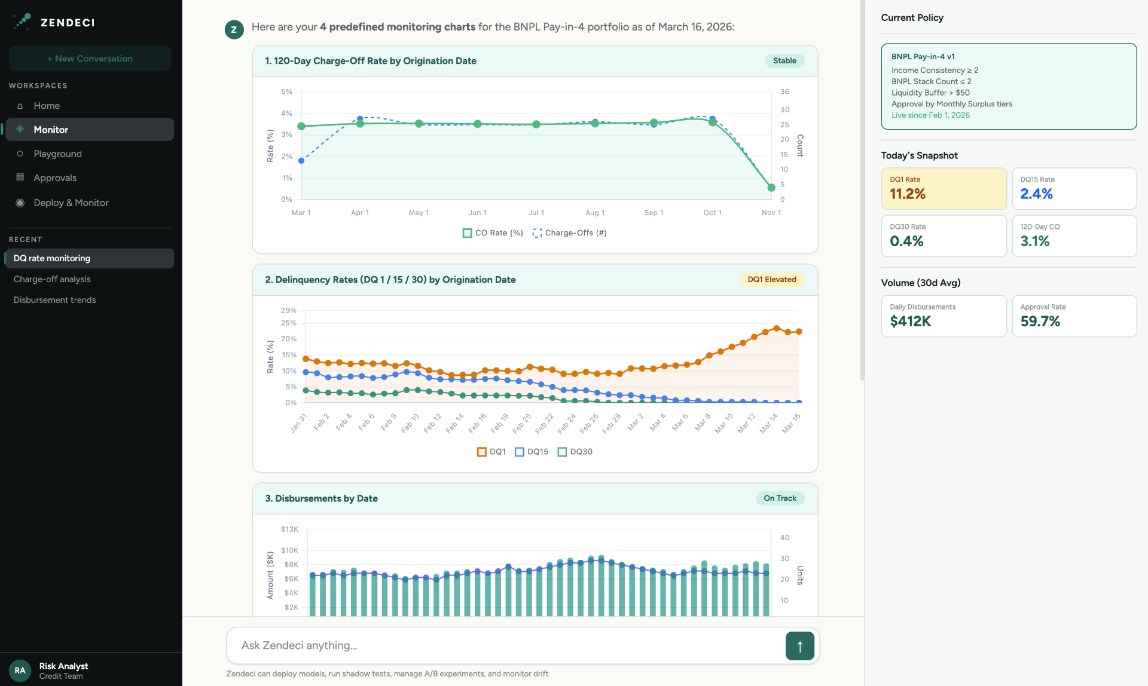Click the On Track status badge
1148x686 pixels.
coord(780,498)
